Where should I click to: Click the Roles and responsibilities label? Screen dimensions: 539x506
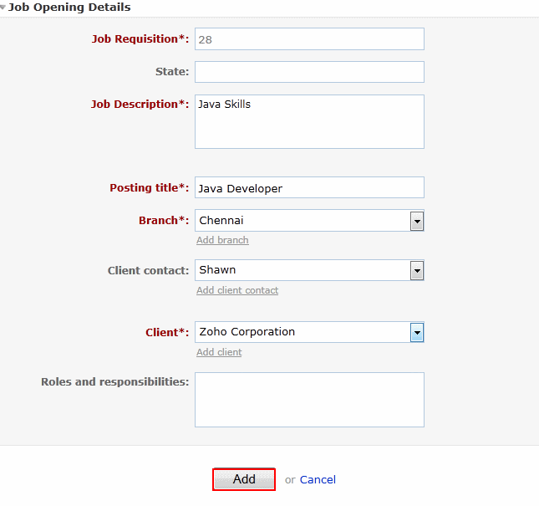pos(114,381)
